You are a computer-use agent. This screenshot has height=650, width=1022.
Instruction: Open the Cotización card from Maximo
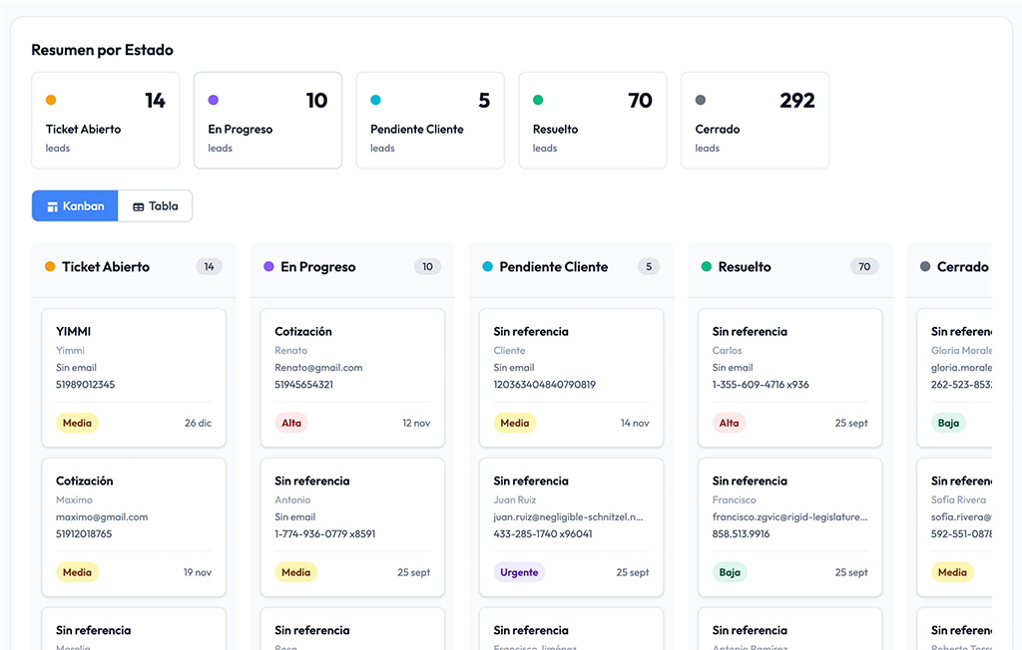pos(134,524)
